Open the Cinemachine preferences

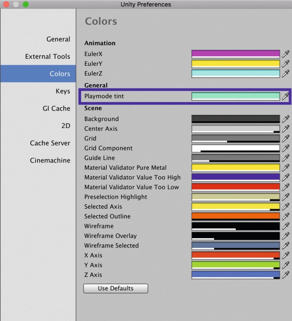click(50, 160)
